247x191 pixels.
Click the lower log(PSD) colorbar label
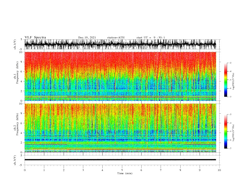234,133
